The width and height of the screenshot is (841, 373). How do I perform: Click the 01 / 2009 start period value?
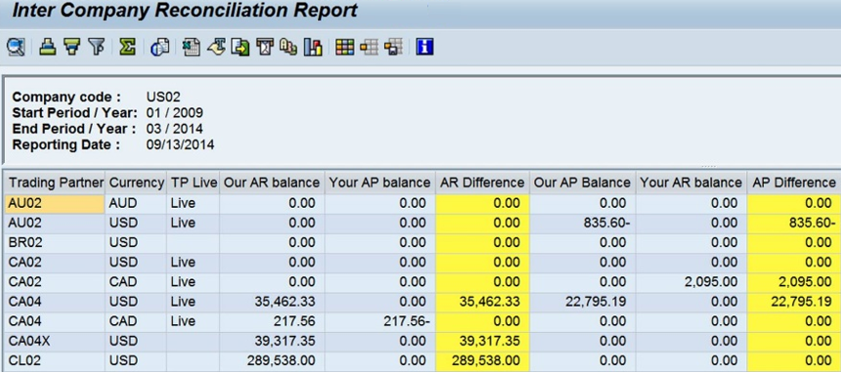click(x=175, y=113)
